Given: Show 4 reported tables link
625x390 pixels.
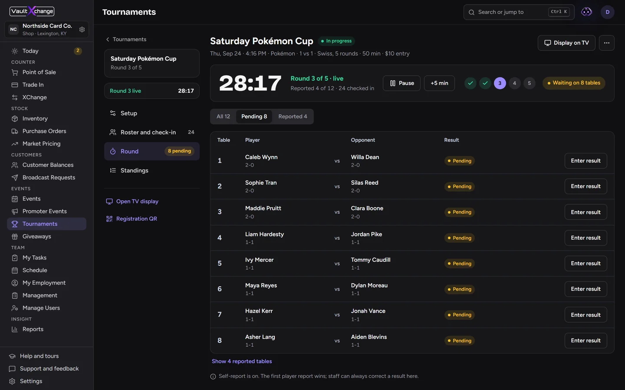Looking at the screenshot, I should pyautogui.click(x=242, y=361).
